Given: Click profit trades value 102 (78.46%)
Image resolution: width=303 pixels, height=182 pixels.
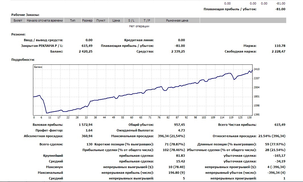Looking at the screenshot, I should tap(174, 150).
